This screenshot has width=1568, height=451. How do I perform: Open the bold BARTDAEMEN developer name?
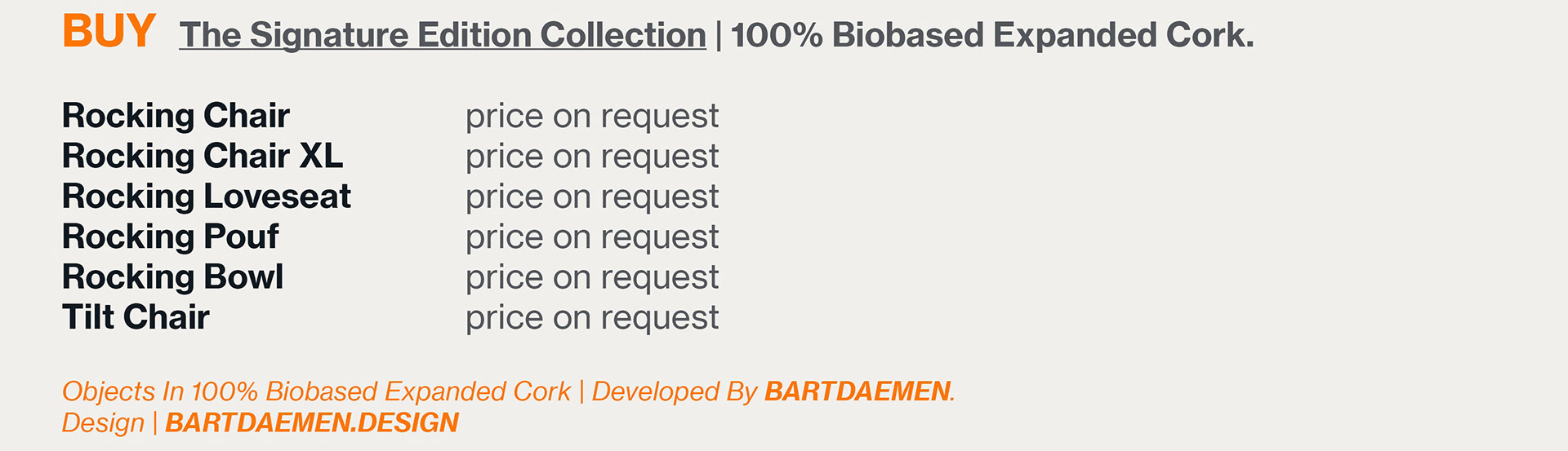[x=857, y=391]
